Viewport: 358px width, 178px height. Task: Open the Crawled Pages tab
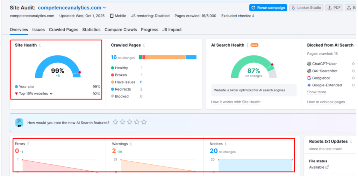pos(64,30)
